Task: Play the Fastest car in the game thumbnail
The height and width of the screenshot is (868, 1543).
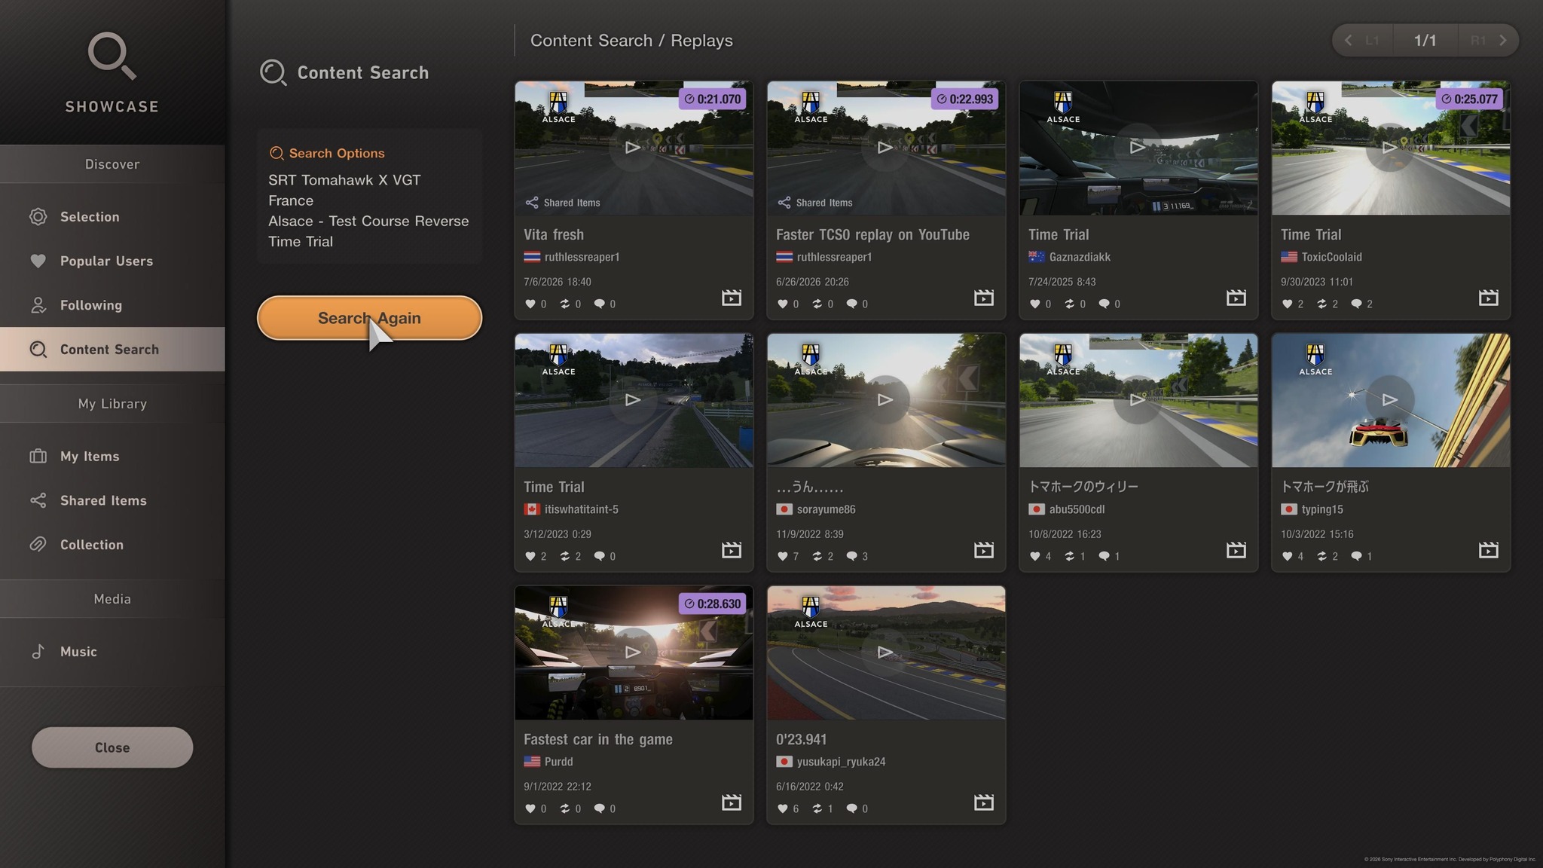Action: point(634,653)
